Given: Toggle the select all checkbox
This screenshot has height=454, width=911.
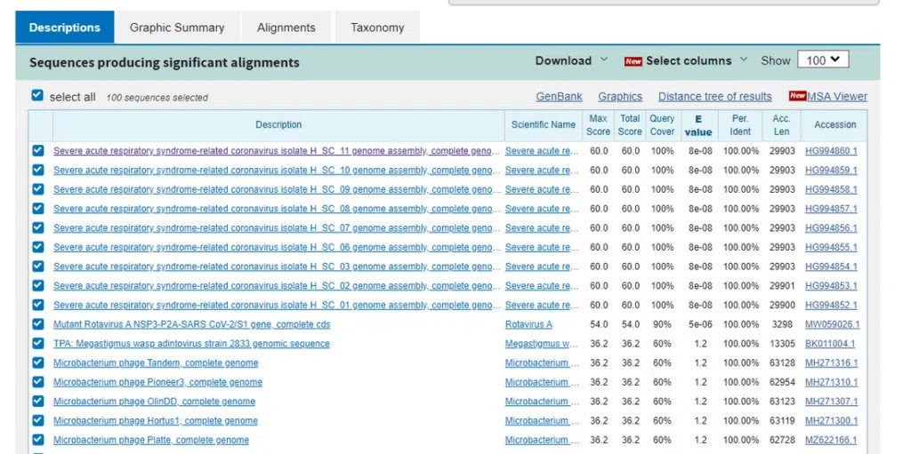Looking at the screenshot, I should click(37, 96).
